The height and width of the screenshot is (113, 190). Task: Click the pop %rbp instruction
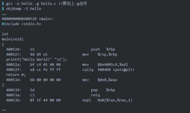[103, 90]
